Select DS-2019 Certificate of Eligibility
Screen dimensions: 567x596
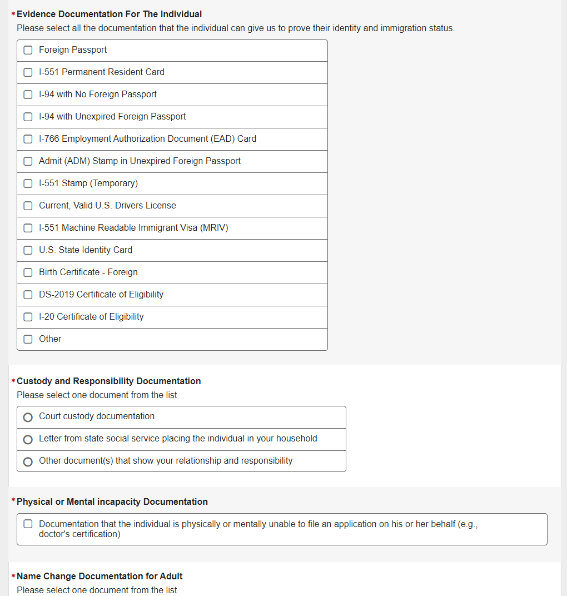click(x=28, y=295)
